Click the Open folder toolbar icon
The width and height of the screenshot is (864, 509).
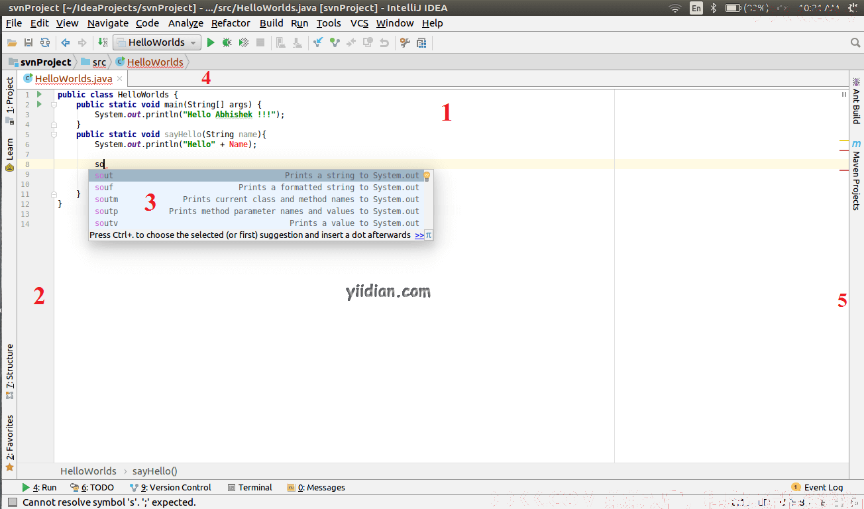coord(12,42)
